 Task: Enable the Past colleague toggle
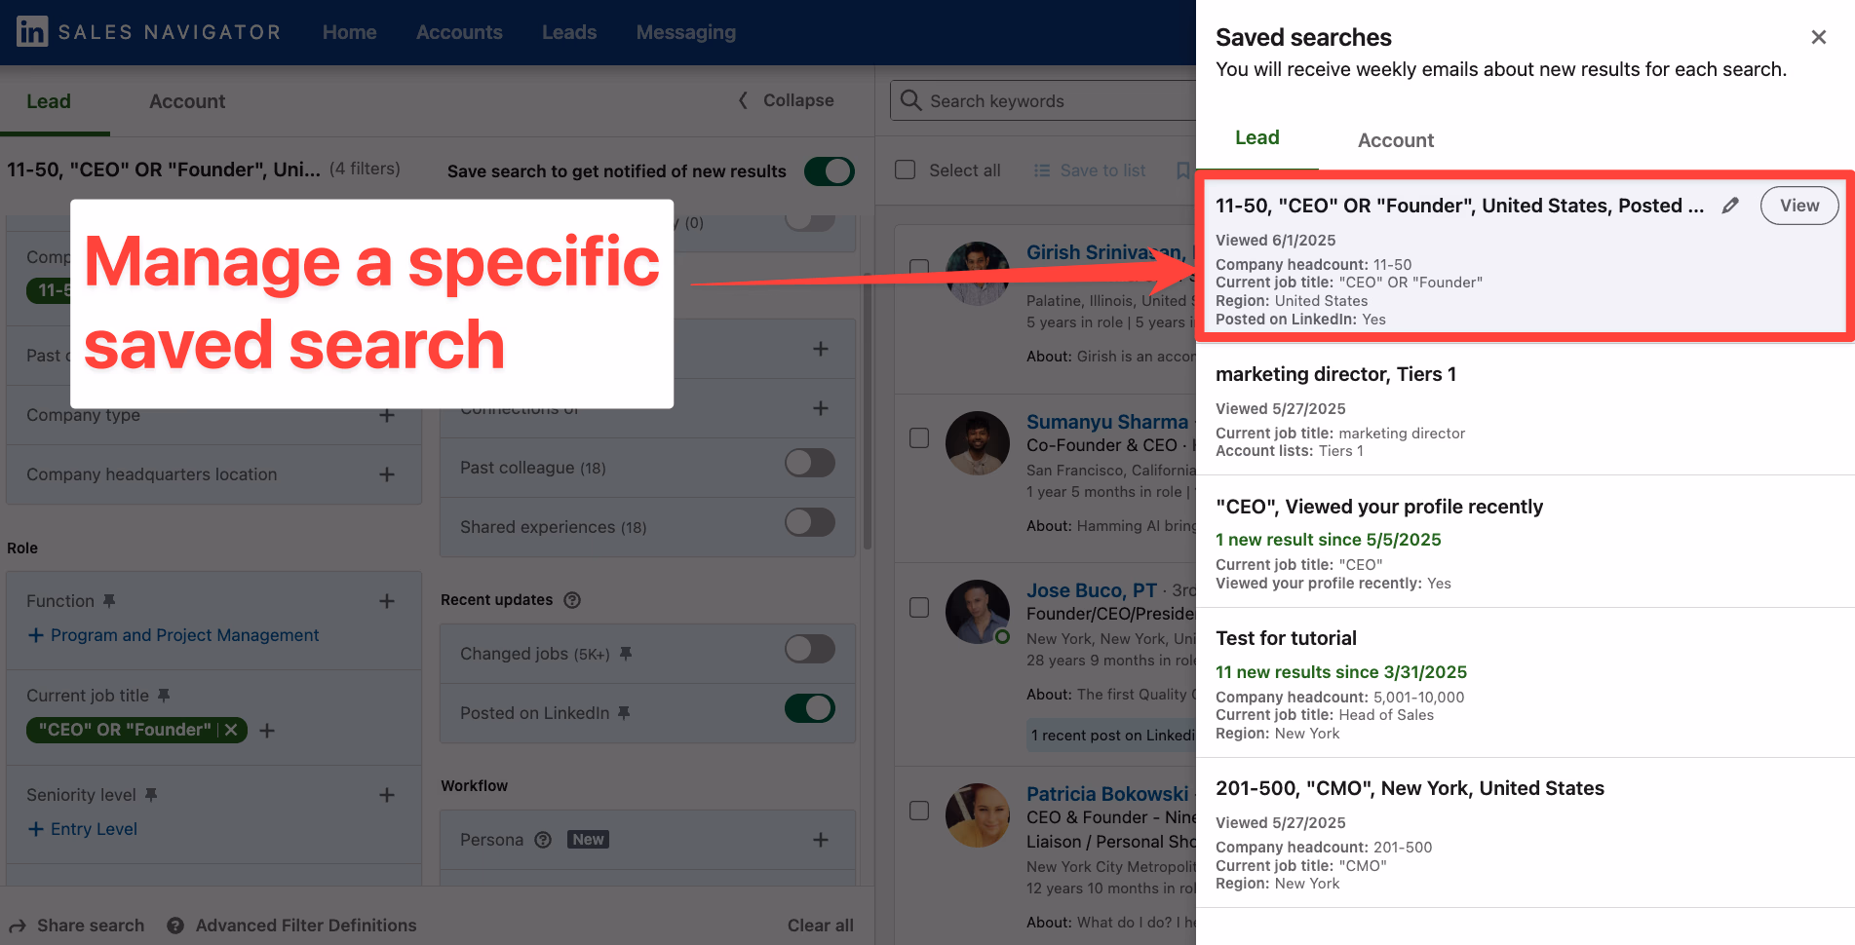[810, 463]
